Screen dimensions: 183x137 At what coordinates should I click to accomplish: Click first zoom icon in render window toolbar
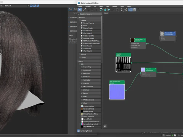(x=31, y=6)
